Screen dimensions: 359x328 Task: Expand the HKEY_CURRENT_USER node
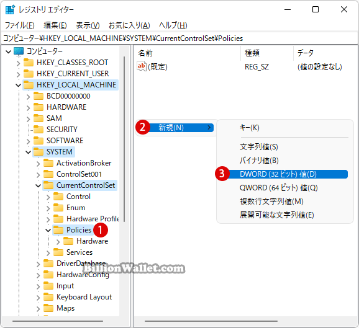(x=18, y=74)
